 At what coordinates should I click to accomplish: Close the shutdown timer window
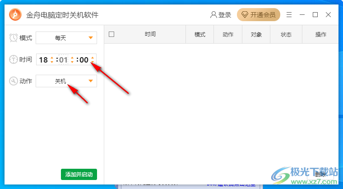[x=328, y=15]
